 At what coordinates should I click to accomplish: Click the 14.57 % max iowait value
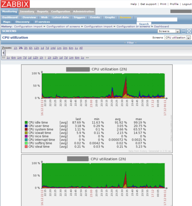click(140, 133)
